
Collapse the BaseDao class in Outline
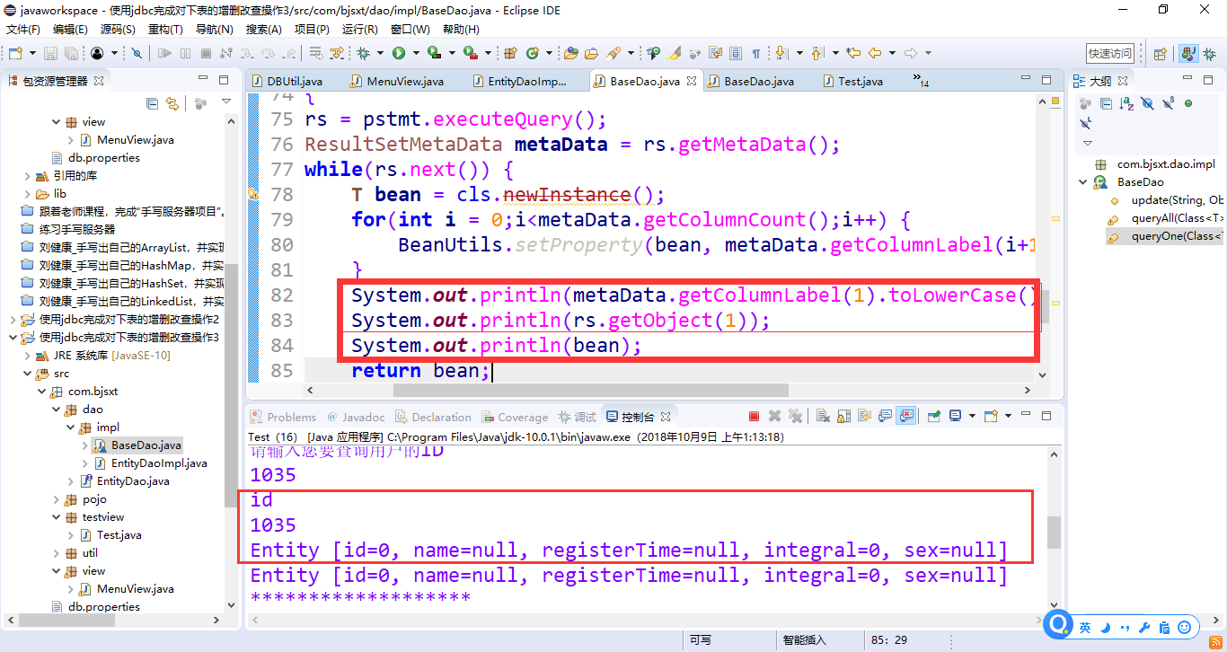[x=1083, y=182]
